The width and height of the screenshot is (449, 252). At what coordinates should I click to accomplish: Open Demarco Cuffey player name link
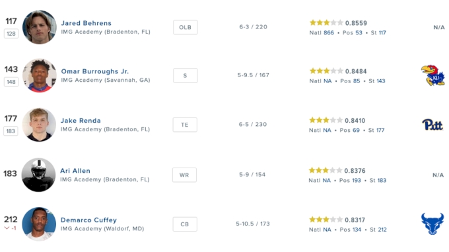88,220
